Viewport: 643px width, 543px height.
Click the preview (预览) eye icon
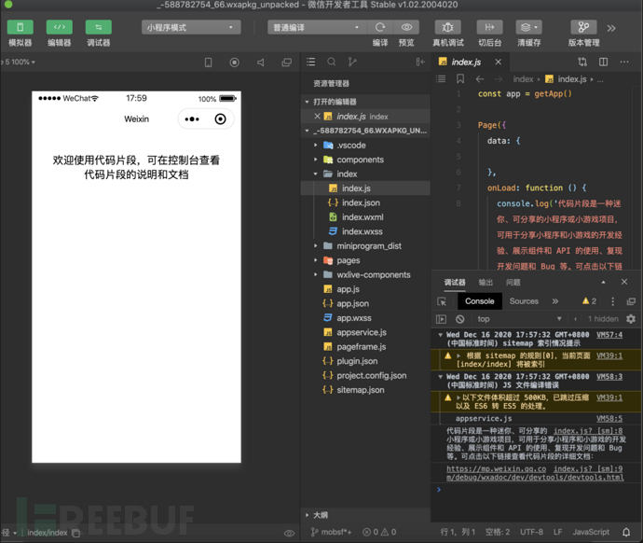coord(406,27)
